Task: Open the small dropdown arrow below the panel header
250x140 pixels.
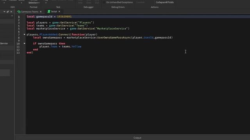Action: tap(12, 16)
